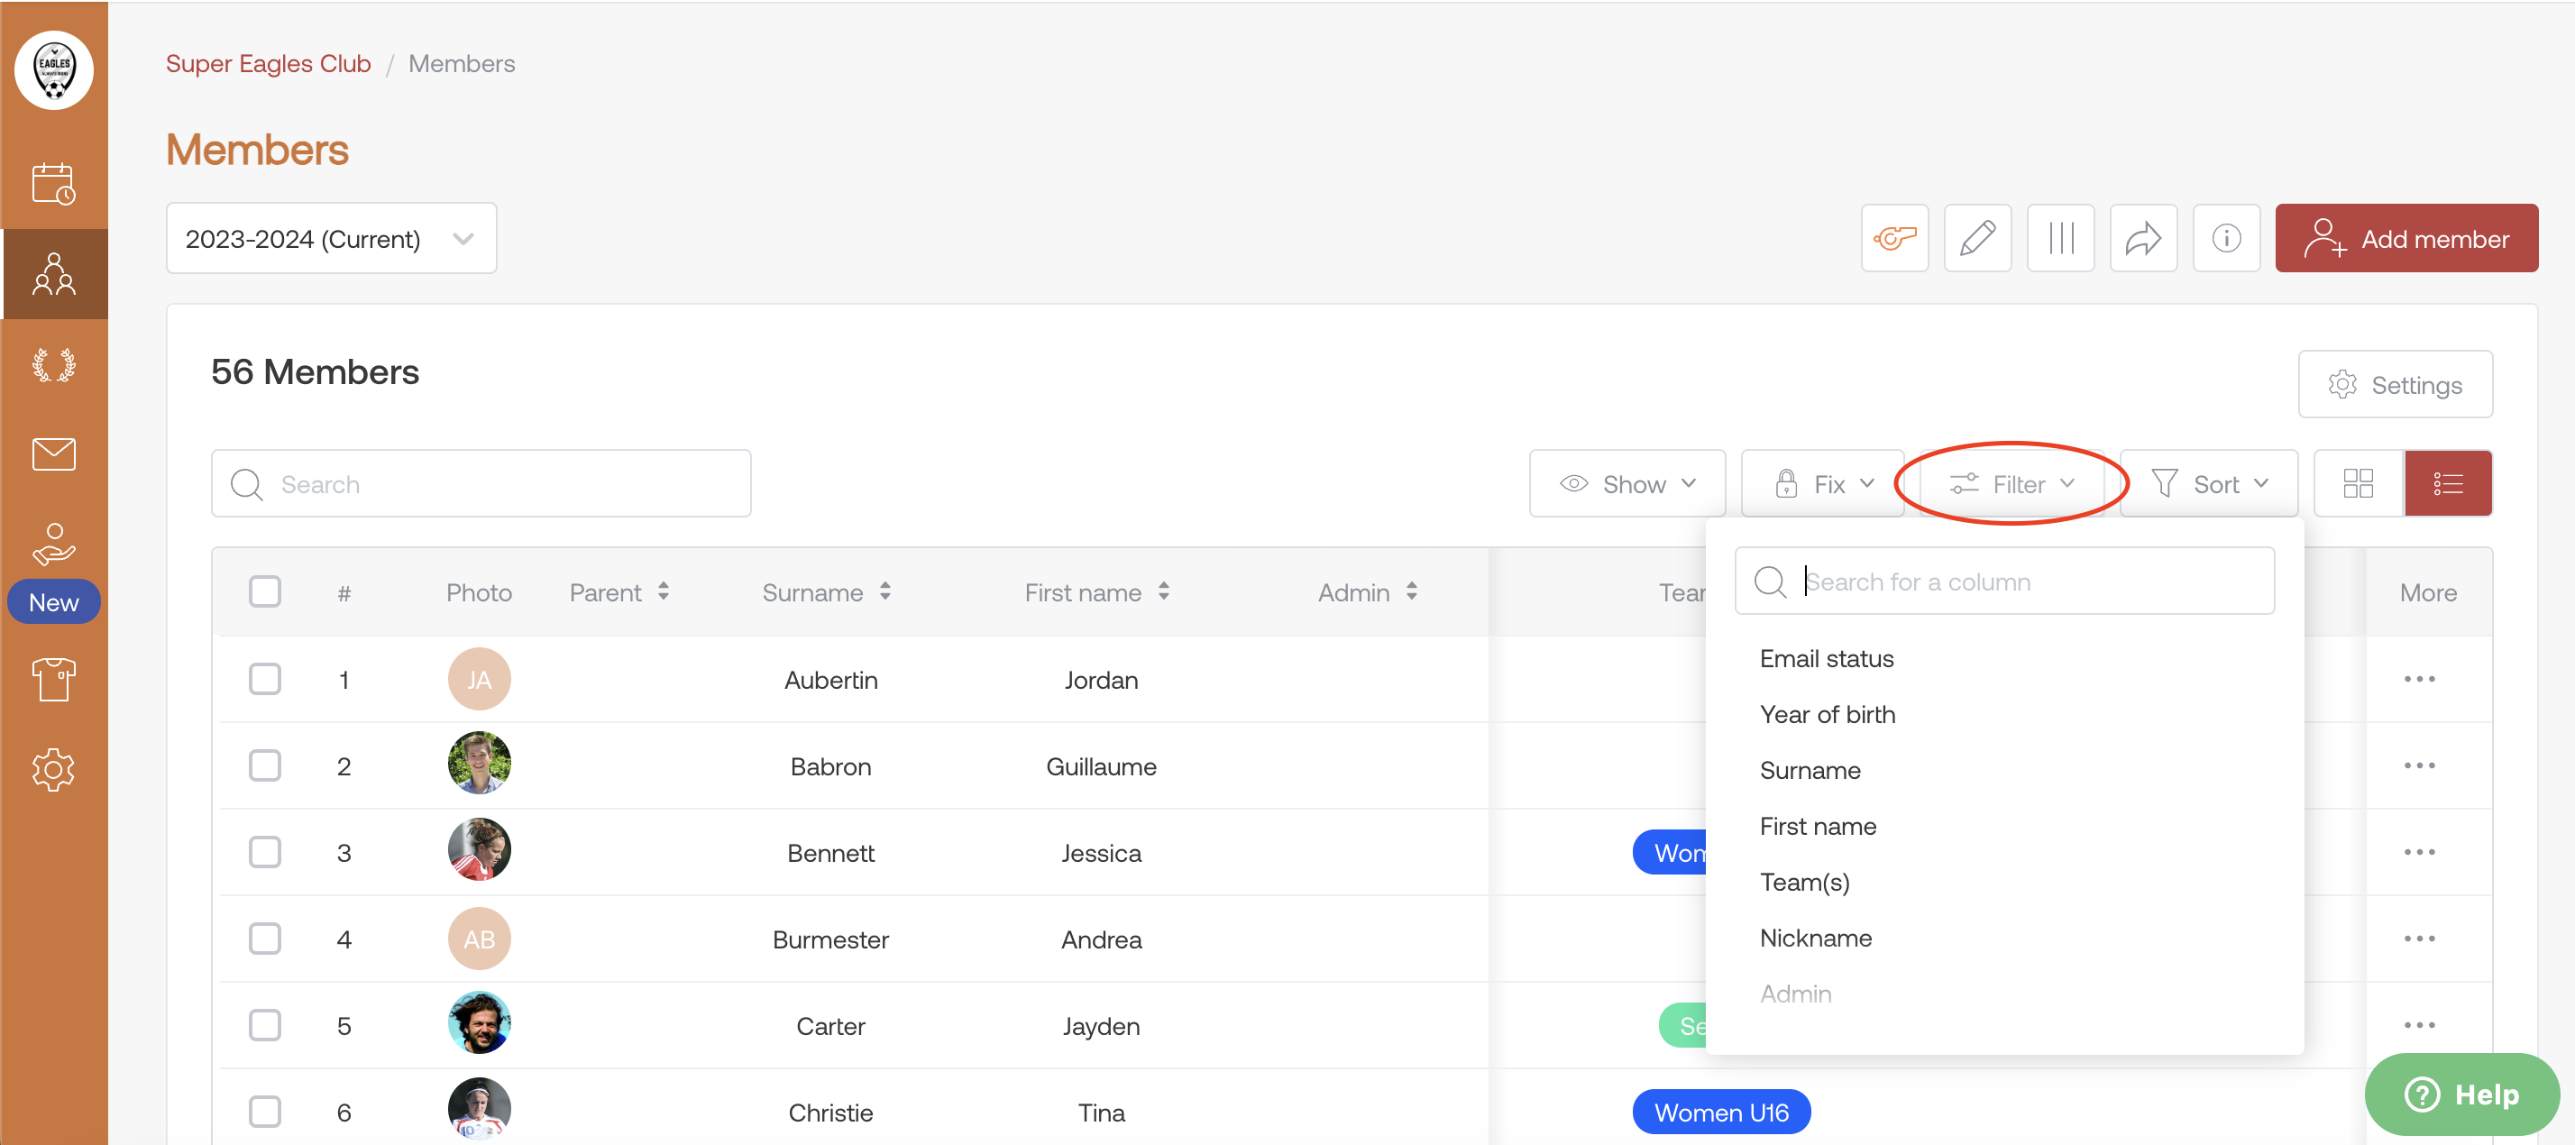The image size is (2575, 1145).
Task: Choose Admin filter option
Action: tap(1795, 994)
